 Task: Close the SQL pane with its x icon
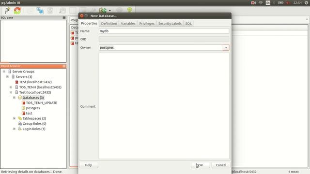(x=64, y=17)
